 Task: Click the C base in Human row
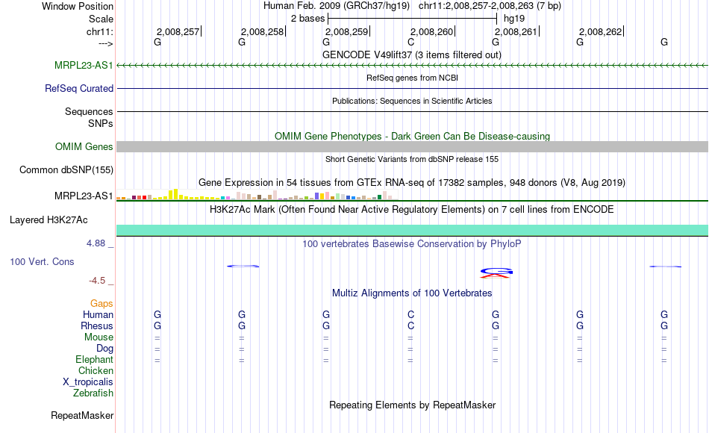(410, 314)
